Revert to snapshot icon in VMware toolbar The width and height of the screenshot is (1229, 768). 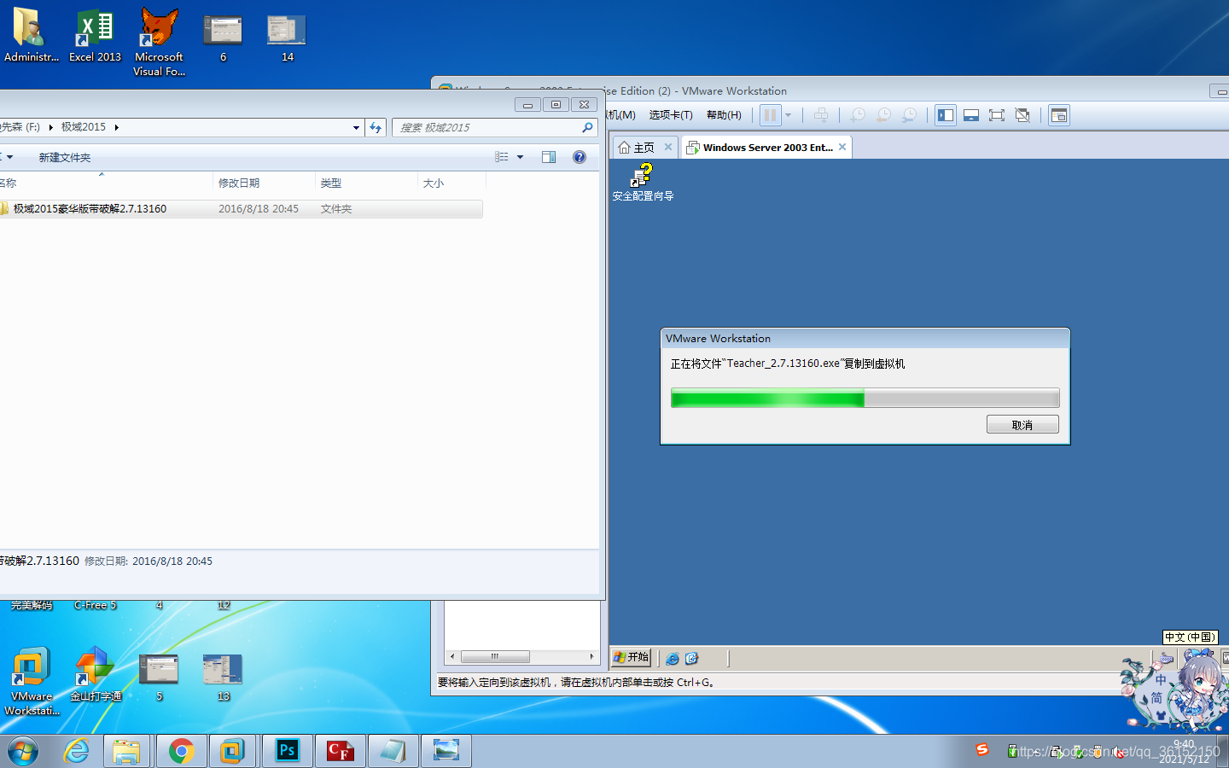(x=884, y=115)
